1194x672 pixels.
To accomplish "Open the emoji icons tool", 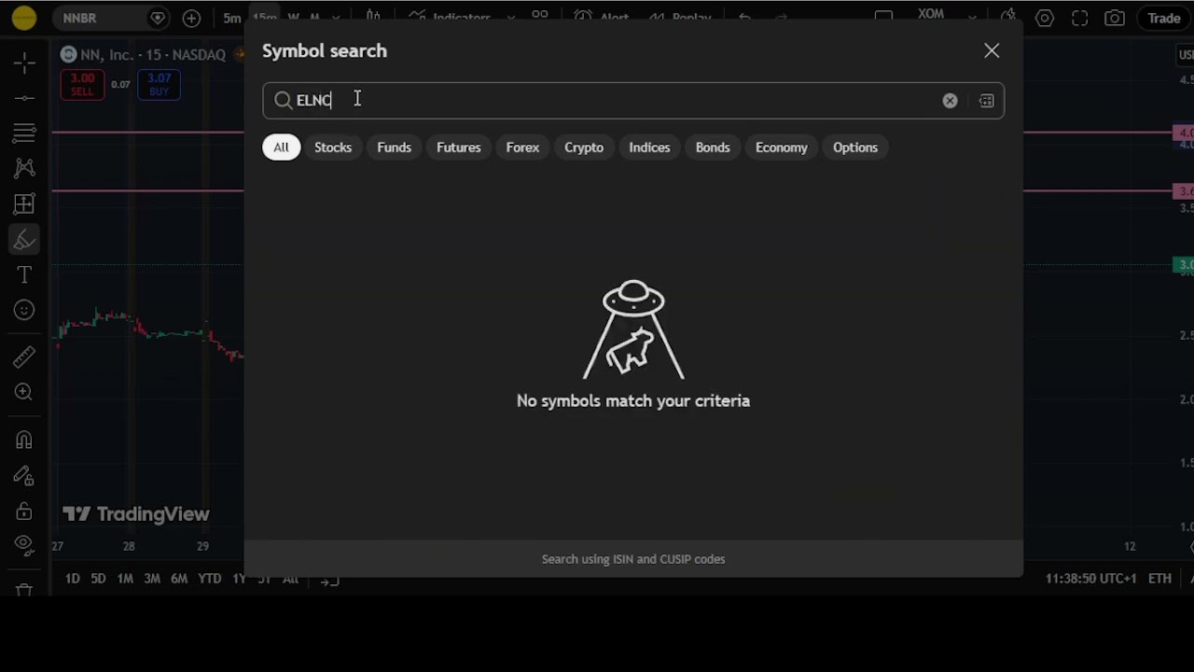I will click(24, 311).
